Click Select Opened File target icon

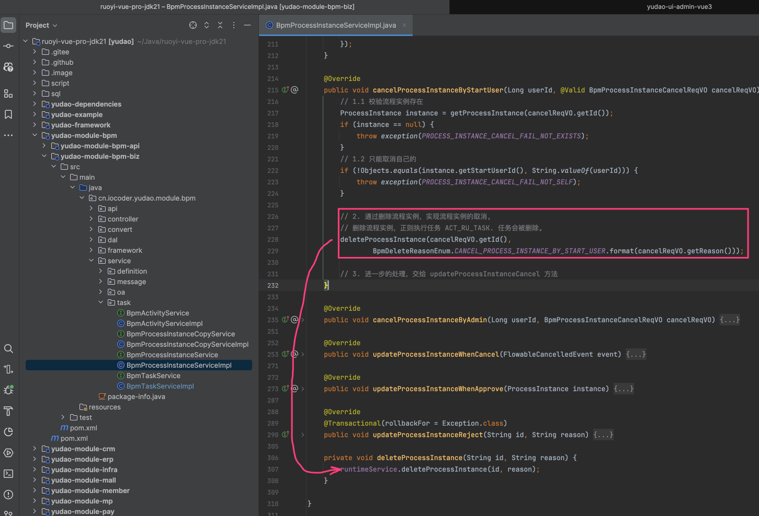coord(193,25)
